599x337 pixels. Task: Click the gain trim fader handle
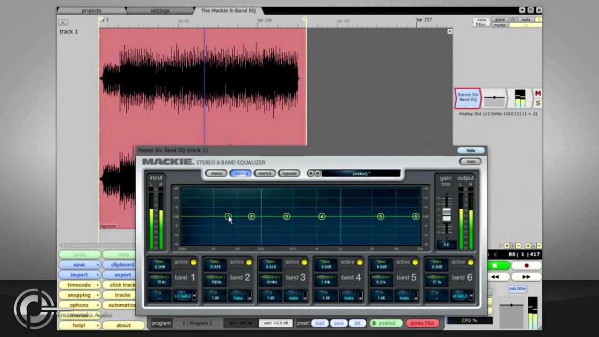446,214
